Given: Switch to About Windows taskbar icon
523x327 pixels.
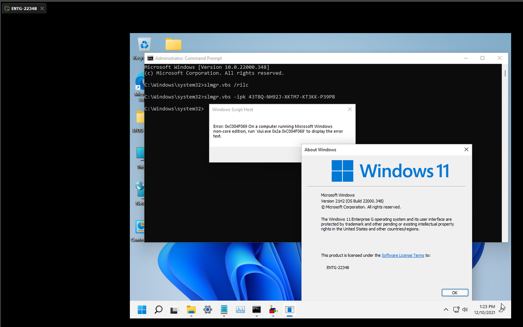Looking at the screenshot, I should [290, 310].
